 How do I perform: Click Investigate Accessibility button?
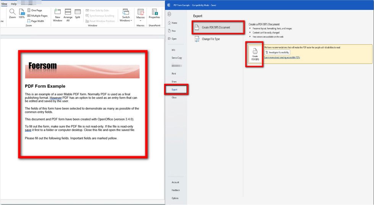point(277,52)
